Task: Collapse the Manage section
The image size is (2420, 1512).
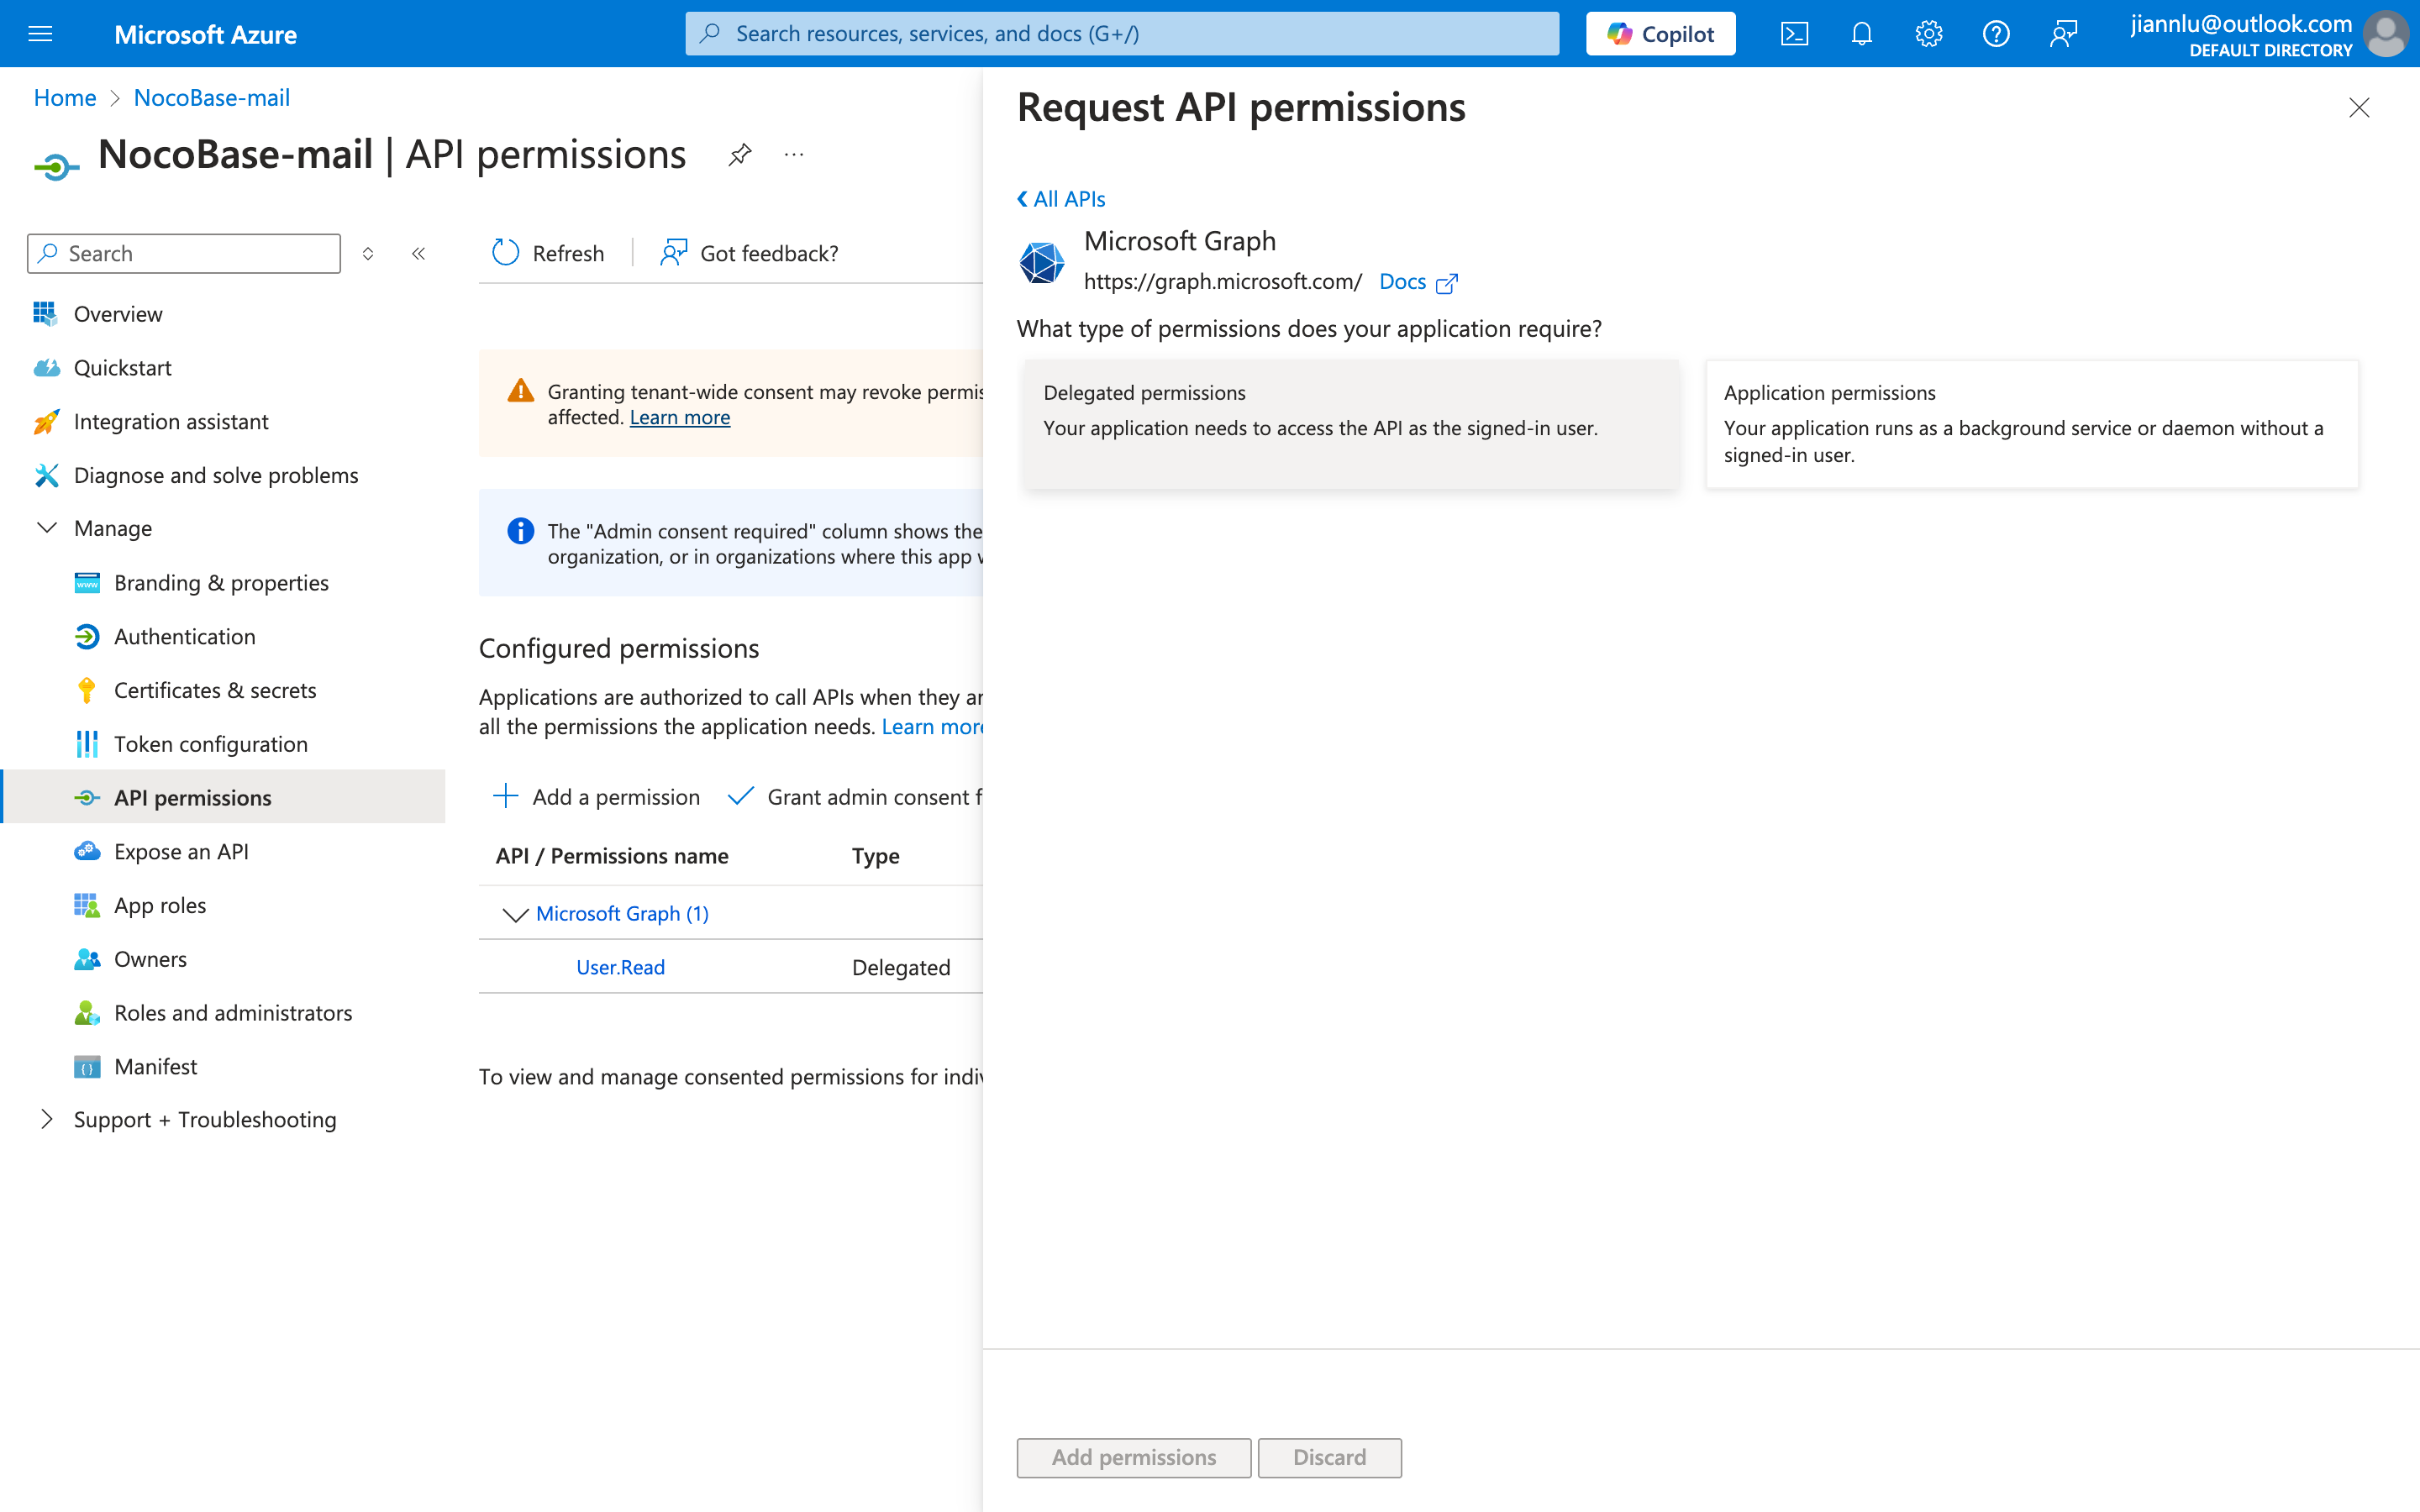Action: coord(47,528)
